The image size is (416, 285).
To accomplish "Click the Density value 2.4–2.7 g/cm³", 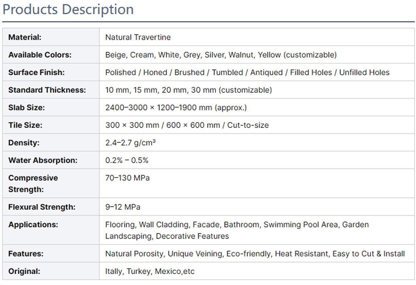I will pyautogui.click(x=130, y=143).
